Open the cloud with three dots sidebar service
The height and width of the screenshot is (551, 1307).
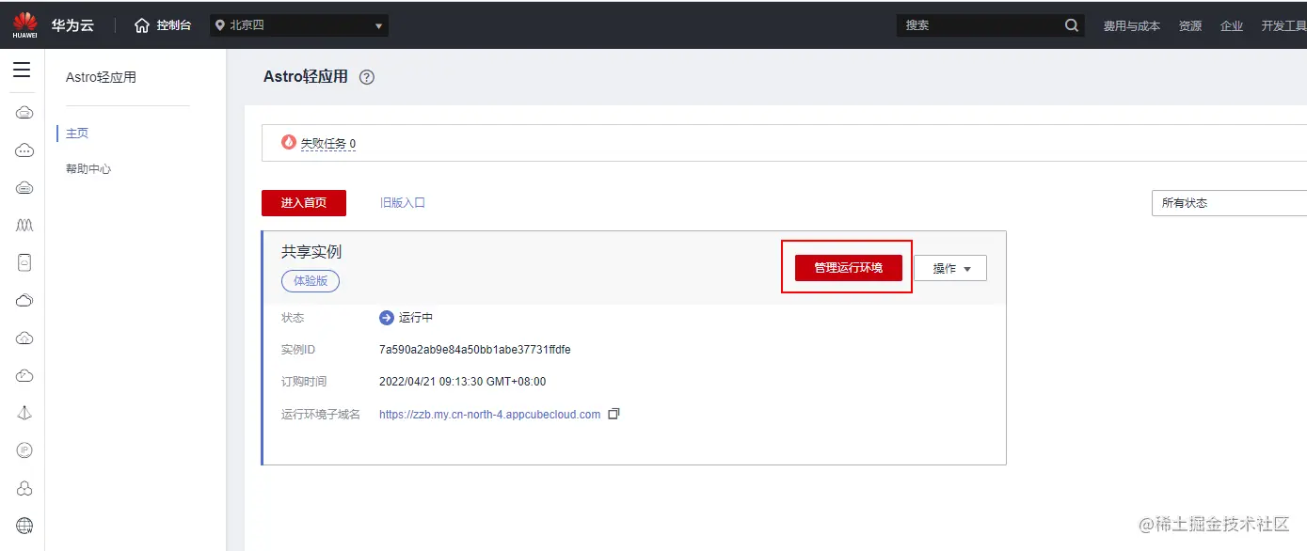point(24,150)
